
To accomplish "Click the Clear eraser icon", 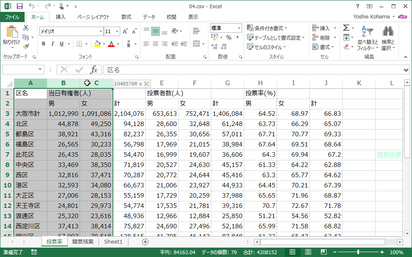I will tap(346, 47).
